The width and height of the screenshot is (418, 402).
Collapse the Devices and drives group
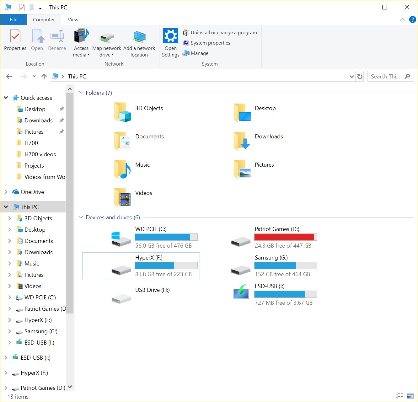point(81,217)
